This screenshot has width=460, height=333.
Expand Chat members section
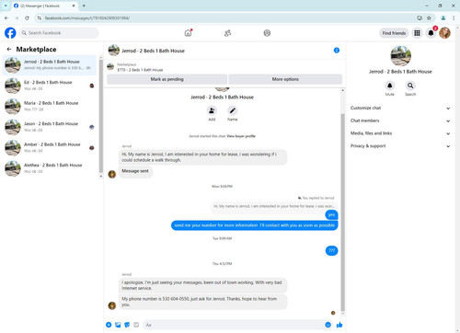400,121
